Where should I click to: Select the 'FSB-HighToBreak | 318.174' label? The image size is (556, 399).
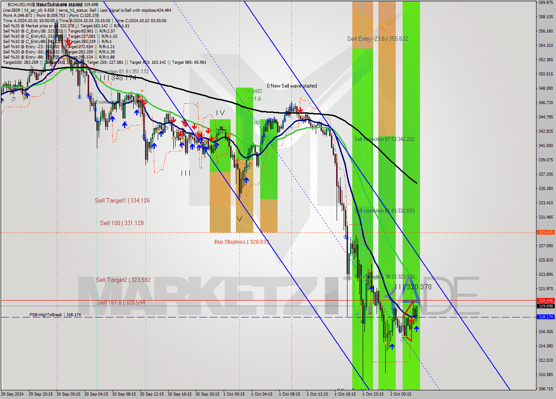[x=55, y=315]
